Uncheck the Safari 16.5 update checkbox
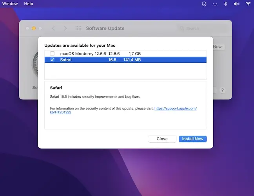This screenshot has width=254, height=196. pyautogui.click(x=52, y=60)
